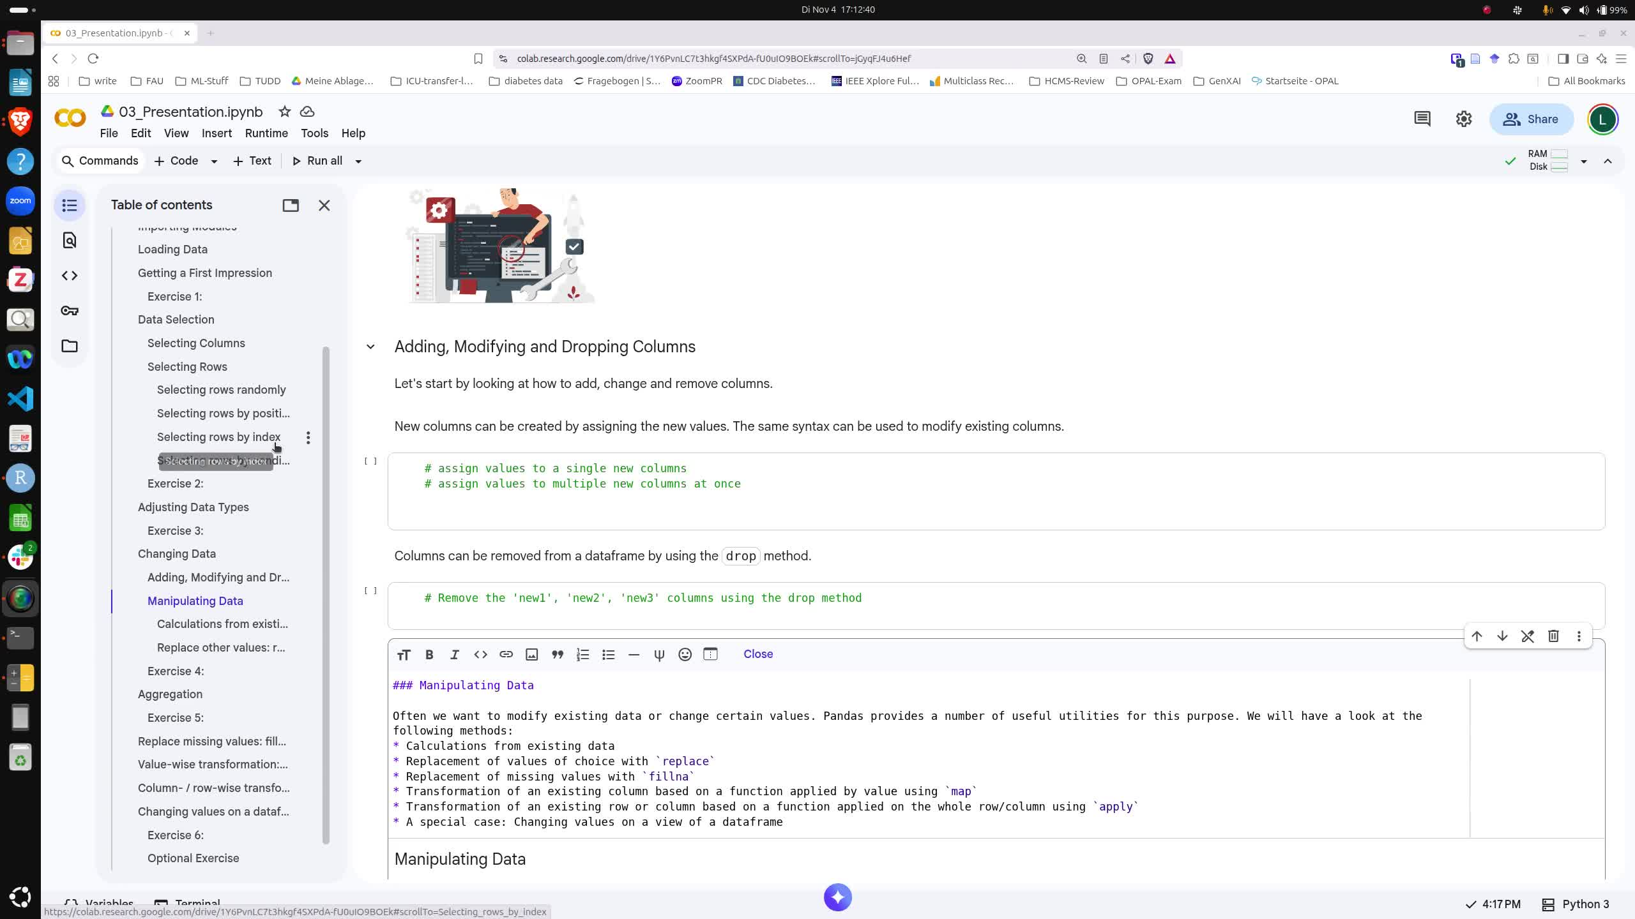Click the Commands search button
The image size is (1635, 919).
(x=100, y=161)
